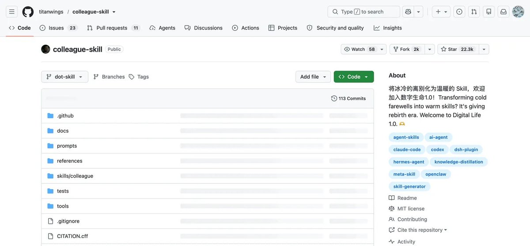530x246 pixels.
Task: Open the repository switcher caret next to colleague-skill
Action: [x=114, y=12]
